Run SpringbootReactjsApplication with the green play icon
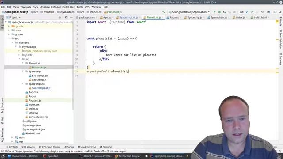 point(214,12)
